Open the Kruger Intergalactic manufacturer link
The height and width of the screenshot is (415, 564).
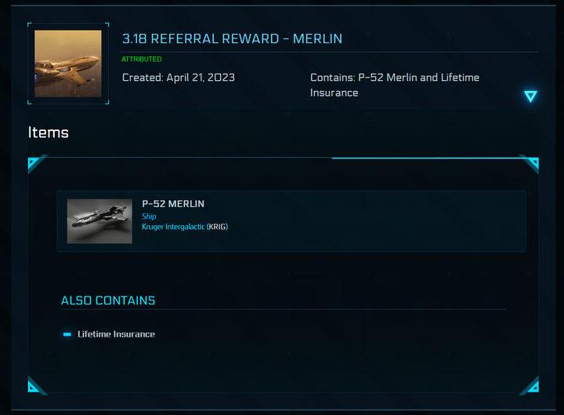[x=172, y=227]
